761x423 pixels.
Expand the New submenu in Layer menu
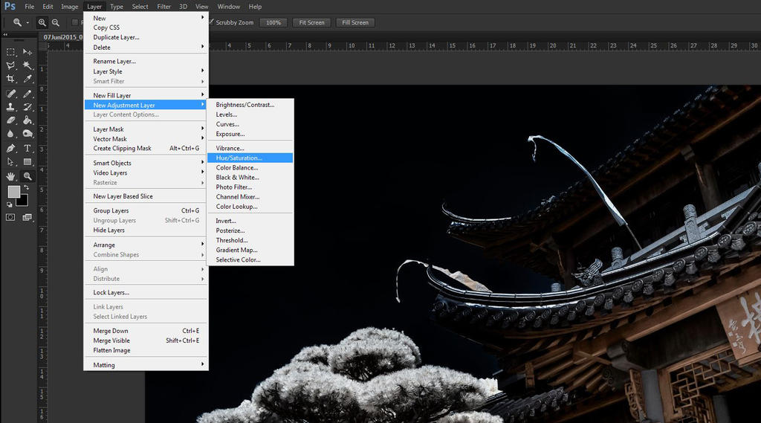[x=146, y=18]
